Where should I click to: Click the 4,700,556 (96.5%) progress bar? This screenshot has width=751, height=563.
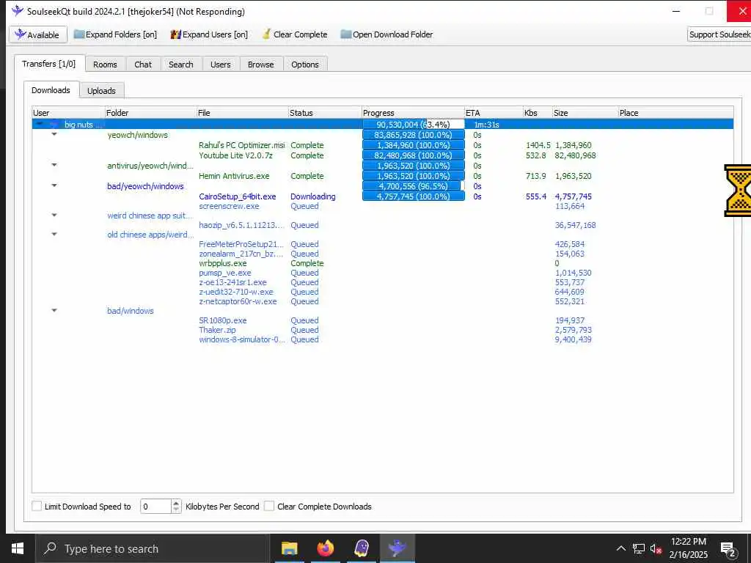coord(414,185)
